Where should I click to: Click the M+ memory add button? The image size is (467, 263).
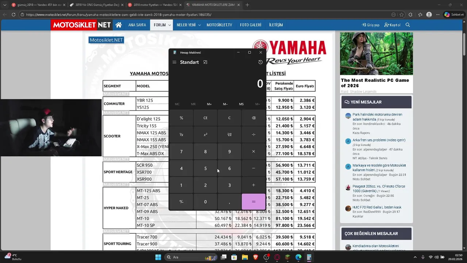click(x=209, y=104)
